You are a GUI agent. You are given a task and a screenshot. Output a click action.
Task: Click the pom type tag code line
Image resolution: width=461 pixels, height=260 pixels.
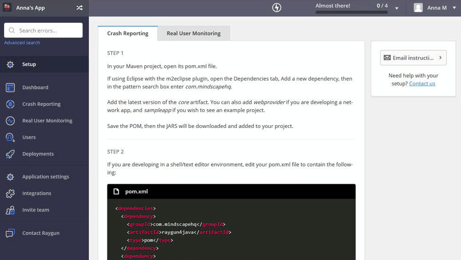(x=150, y=240)
